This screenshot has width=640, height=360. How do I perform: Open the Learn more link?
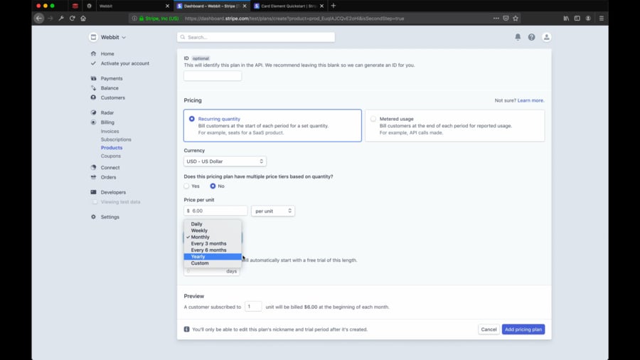530,100
